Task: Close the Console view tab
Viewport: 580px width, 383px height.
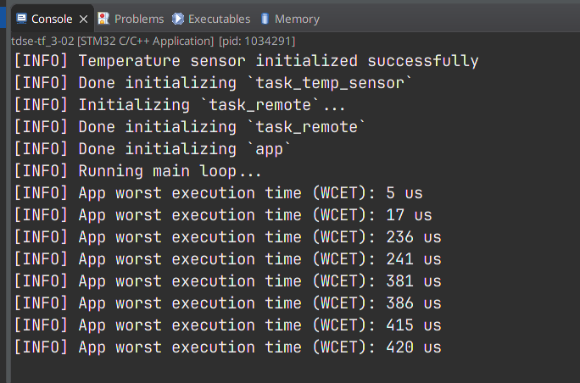Action: coord(84,19)
